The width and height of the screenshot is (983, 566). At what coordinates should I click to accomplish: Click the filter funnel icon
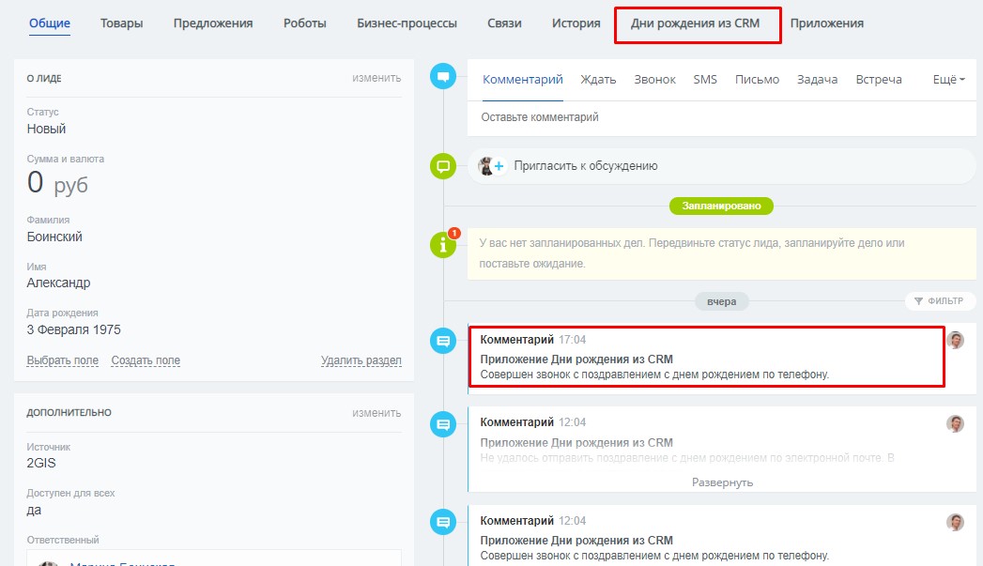(918, 301)
